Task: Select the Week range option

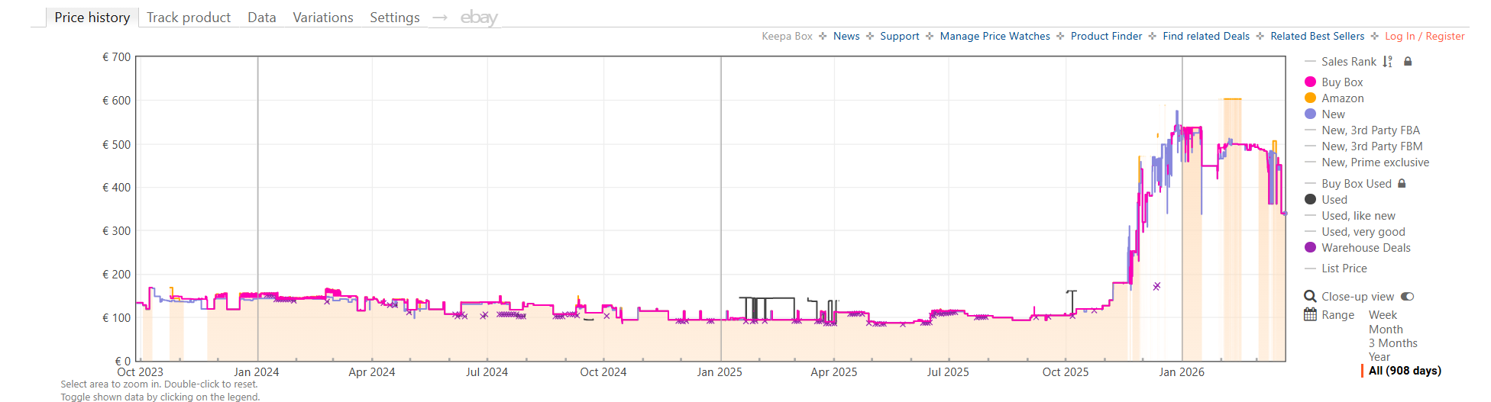Action: [1383, 315]
